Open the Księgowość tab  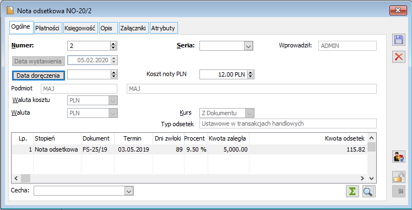coord(80,28)
